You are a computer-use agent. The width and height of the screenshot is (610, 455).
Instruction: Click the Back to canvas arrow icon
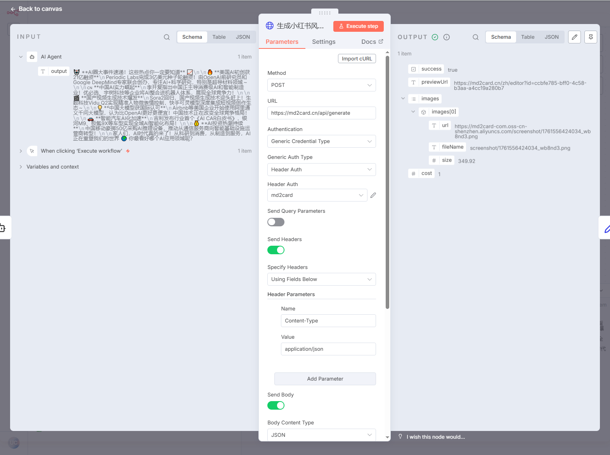click(x=13, y=9)
